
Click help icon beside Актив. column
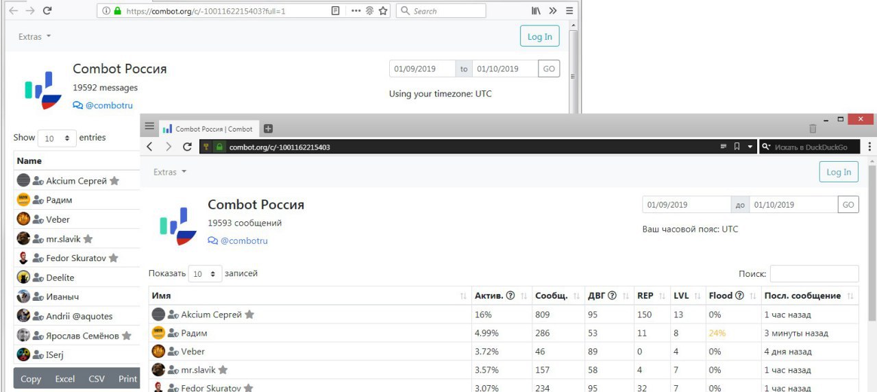pyautogui.click(x=510, y=295)
